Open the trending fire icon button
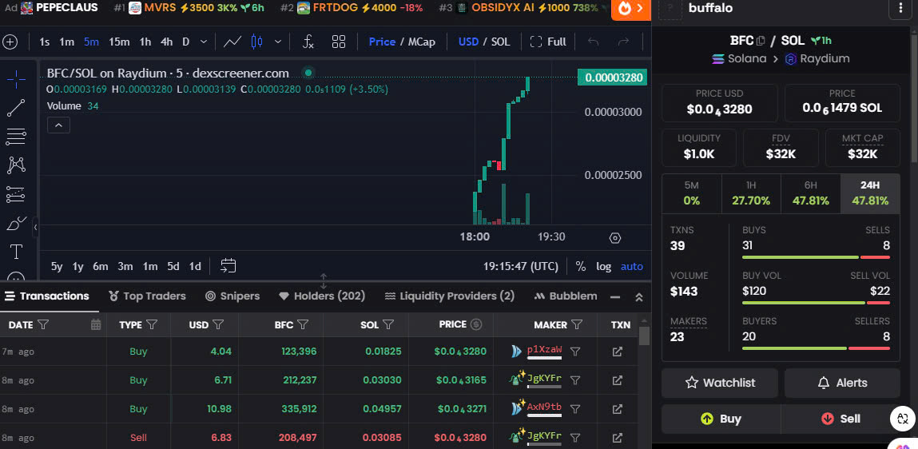 631,10
